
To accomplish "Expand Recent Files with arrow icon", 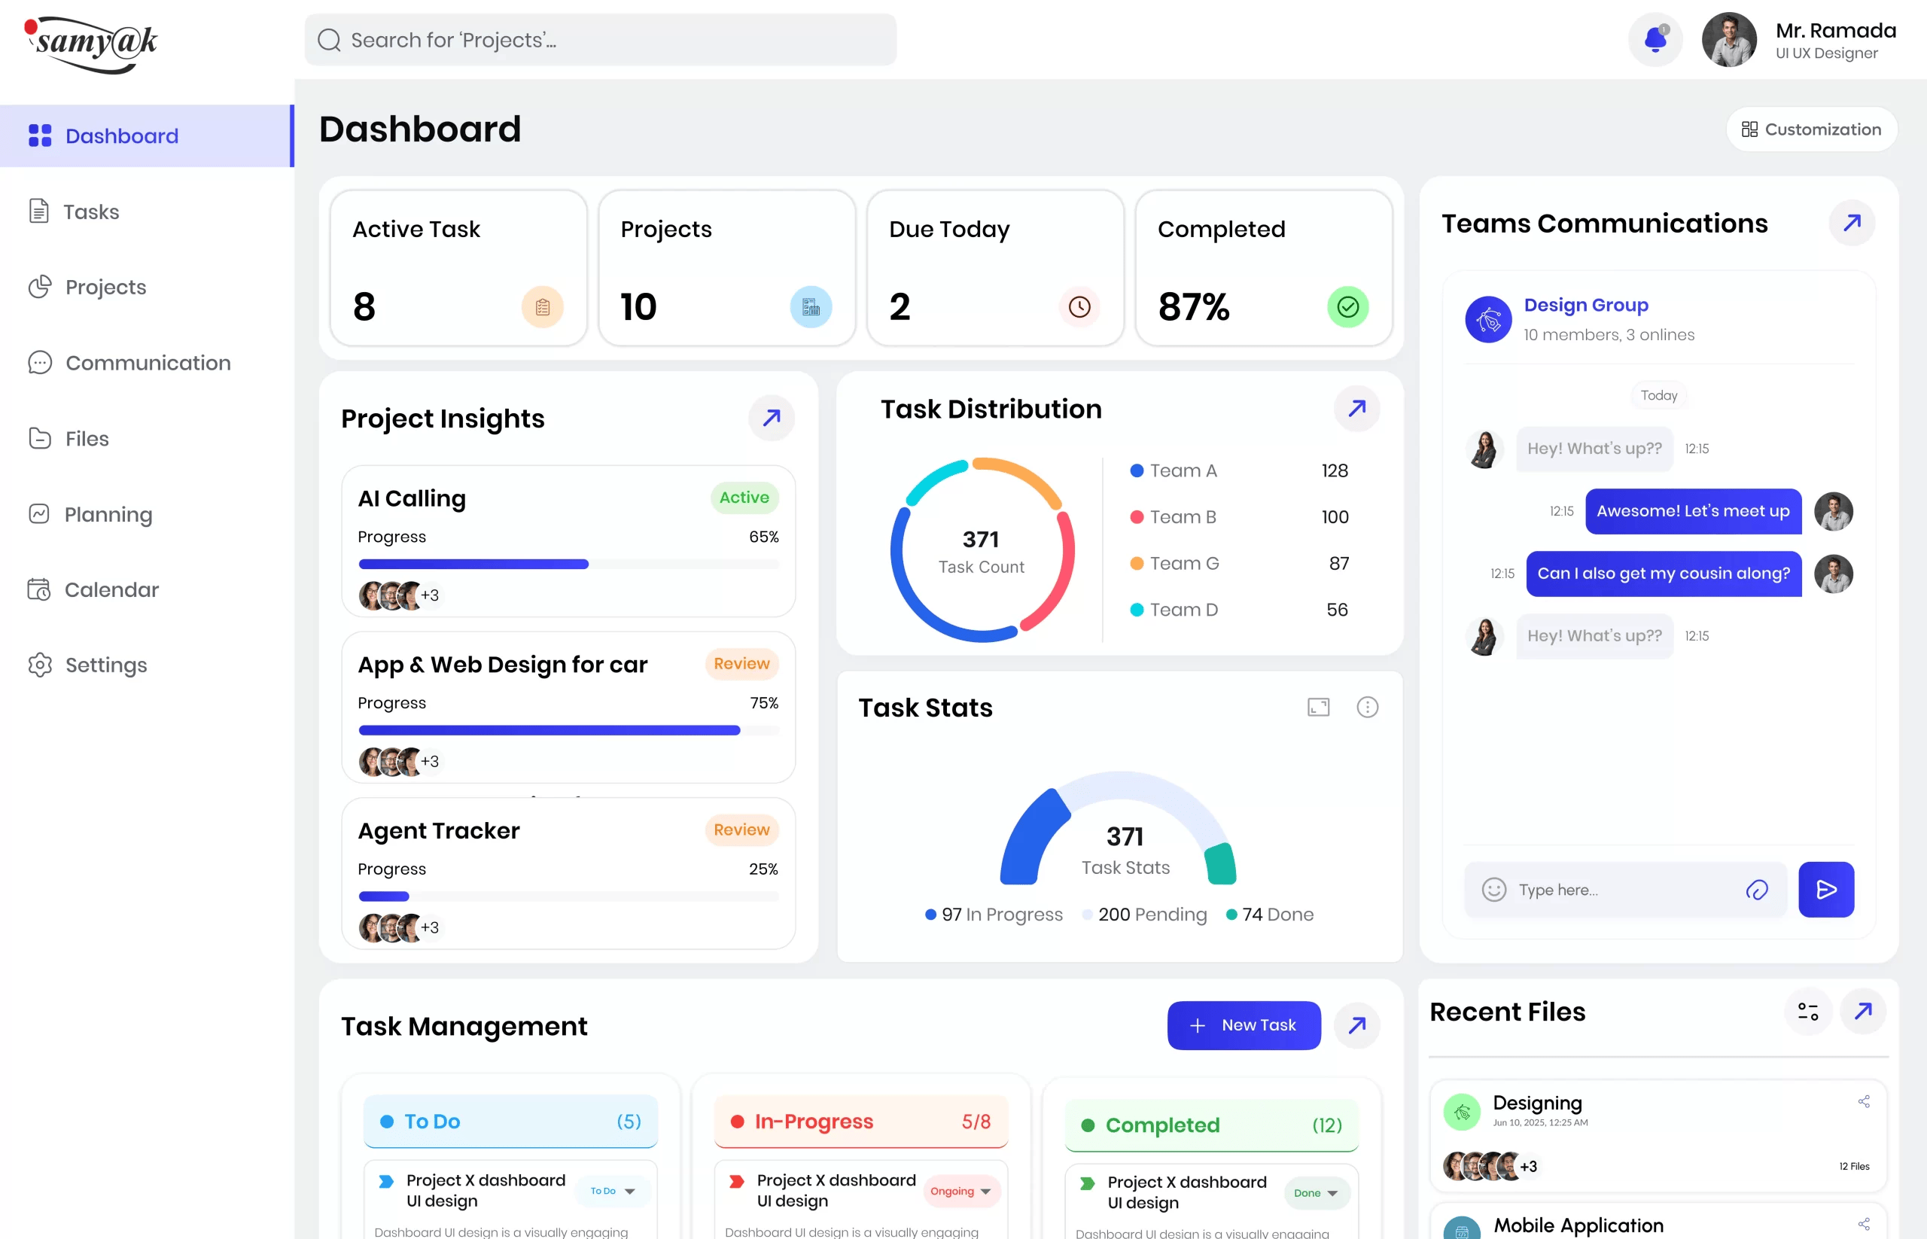I will tap(1862, 1012).
